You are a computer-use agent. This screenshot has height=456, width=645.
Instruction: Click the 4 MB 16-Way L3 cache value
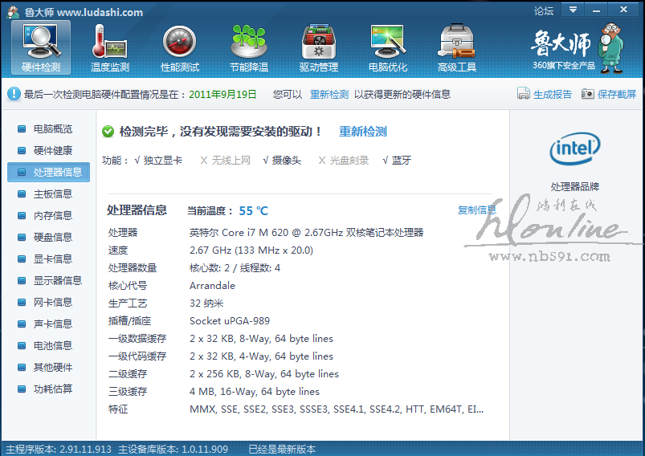tap(255, 392)
